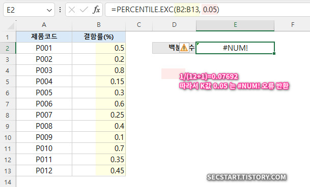Select the 0.7 value cell
This screenshot has width=310, height=187.
(x=99, y=148)
